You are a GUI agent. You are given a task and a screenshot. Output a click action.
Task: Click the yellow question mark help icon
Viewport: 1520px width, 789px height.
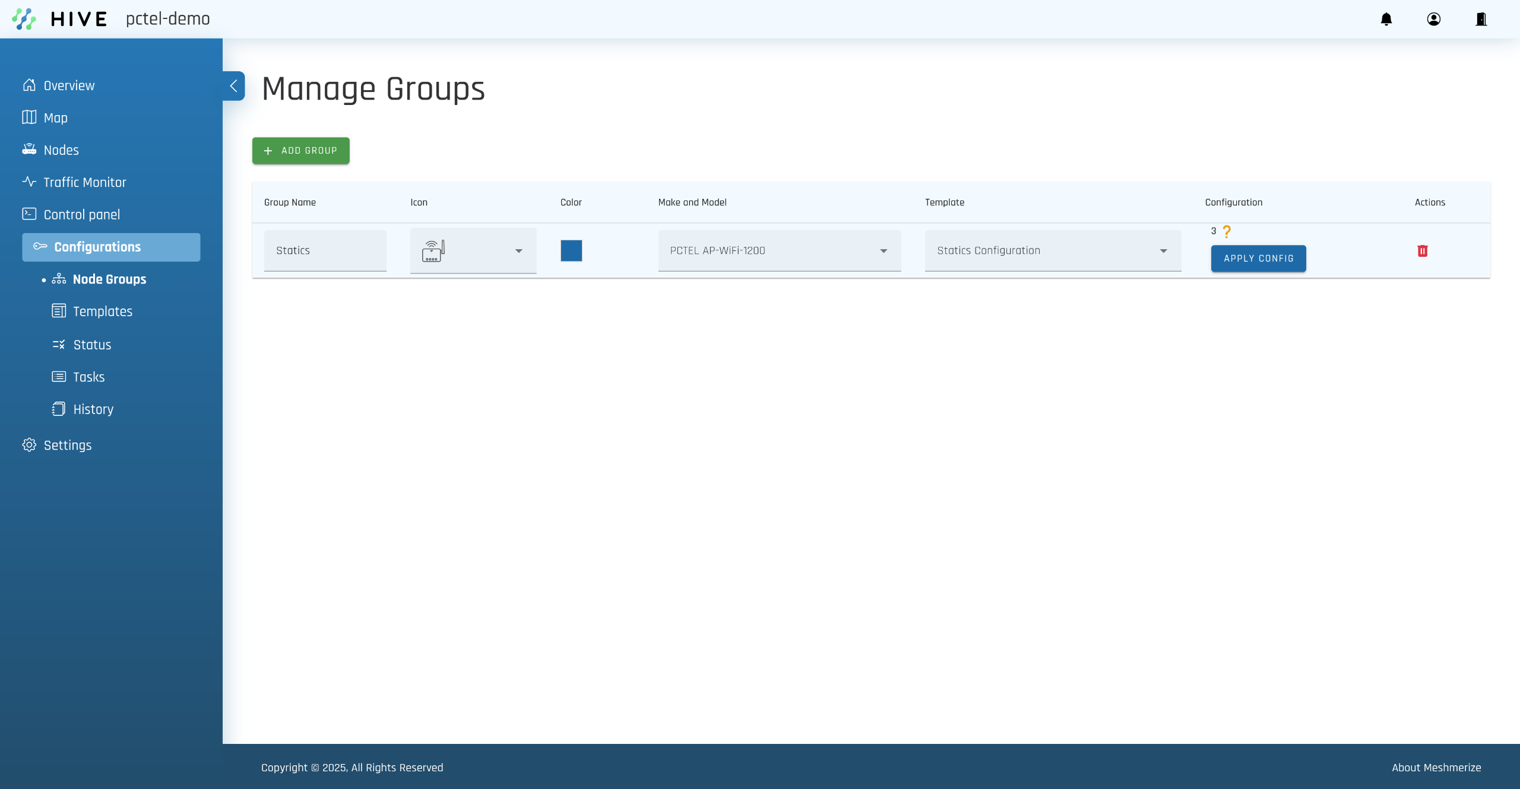tap(1227, 231)
